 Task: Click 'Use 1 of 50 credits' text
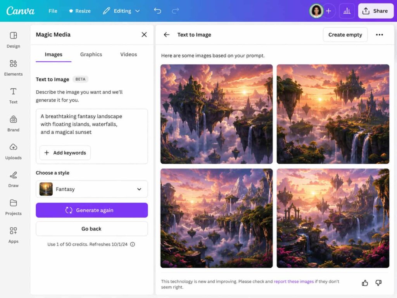pos(67,244)
